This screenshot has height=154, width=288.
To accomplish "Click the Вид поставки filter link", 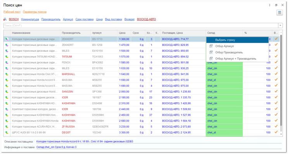I will point(114,19).
